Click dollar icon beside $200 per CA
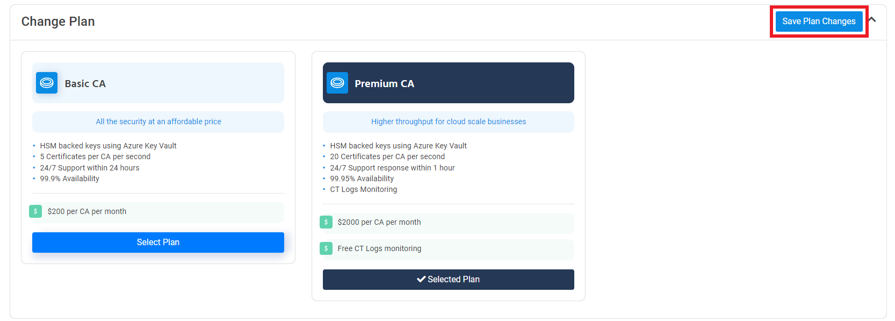This screenshot has width=895, height=321. point(35,211)
